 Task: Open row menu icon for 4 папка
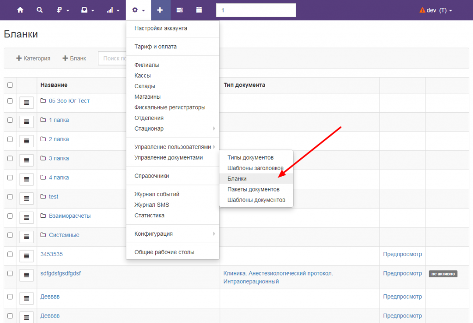pyautogui.click(x=26, y=179)
